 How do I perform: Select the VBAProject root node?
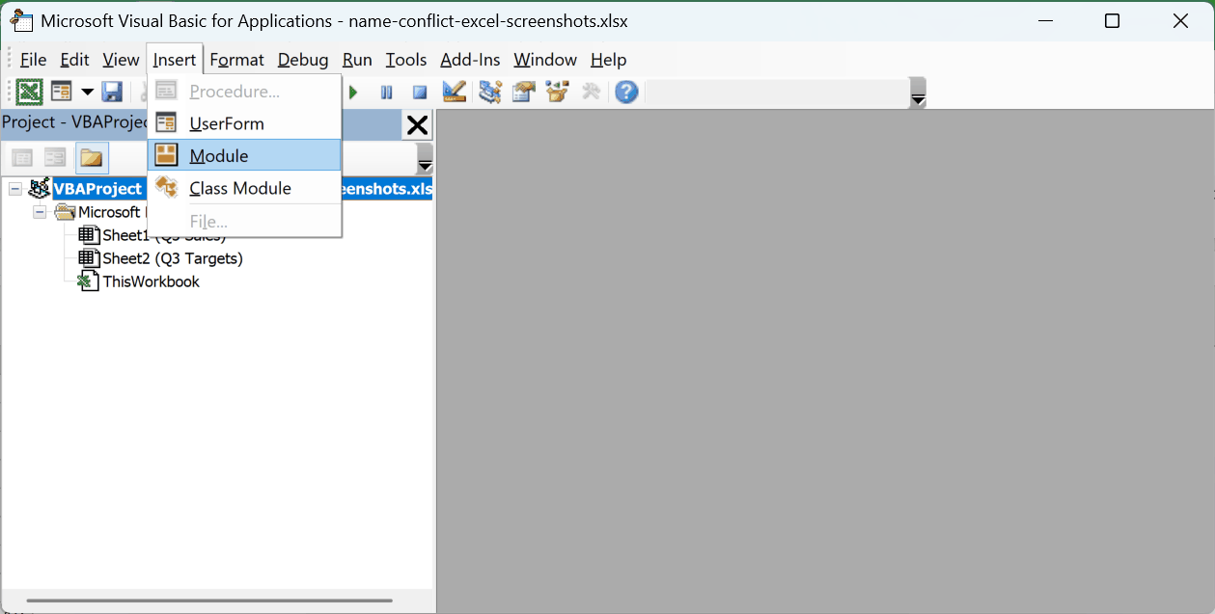pos(97,189)
